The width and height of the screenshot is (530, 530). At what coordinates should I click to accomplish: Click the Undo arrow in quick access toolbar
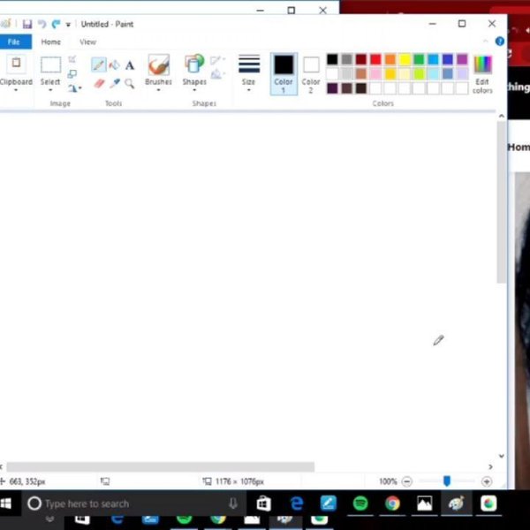point(42,24)
